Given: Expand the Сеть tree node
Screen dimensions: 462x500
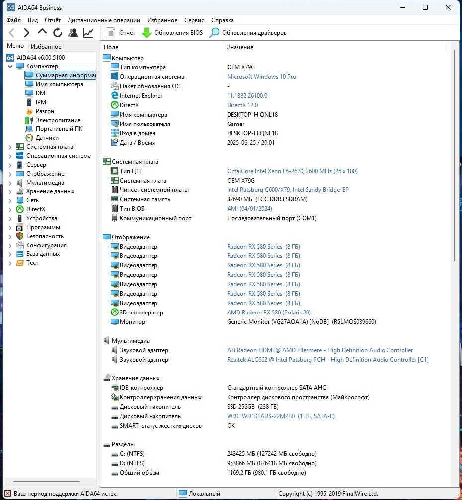Looking at the screenshot, I should pos(10,200).
